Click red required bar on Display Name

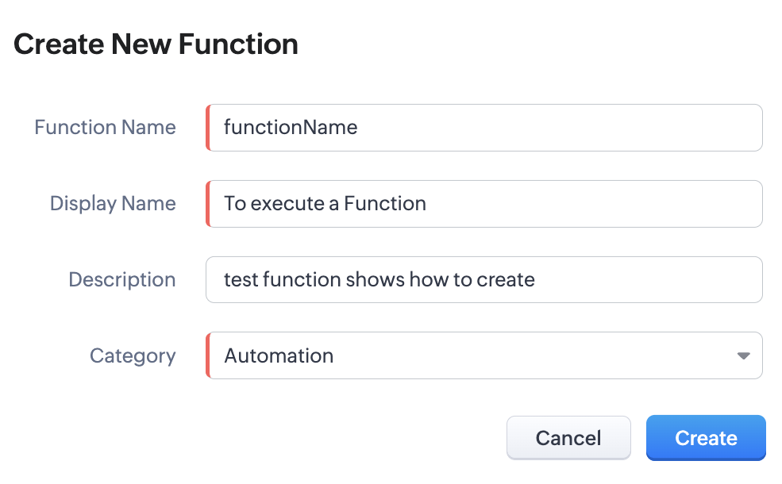click(208, 204)
